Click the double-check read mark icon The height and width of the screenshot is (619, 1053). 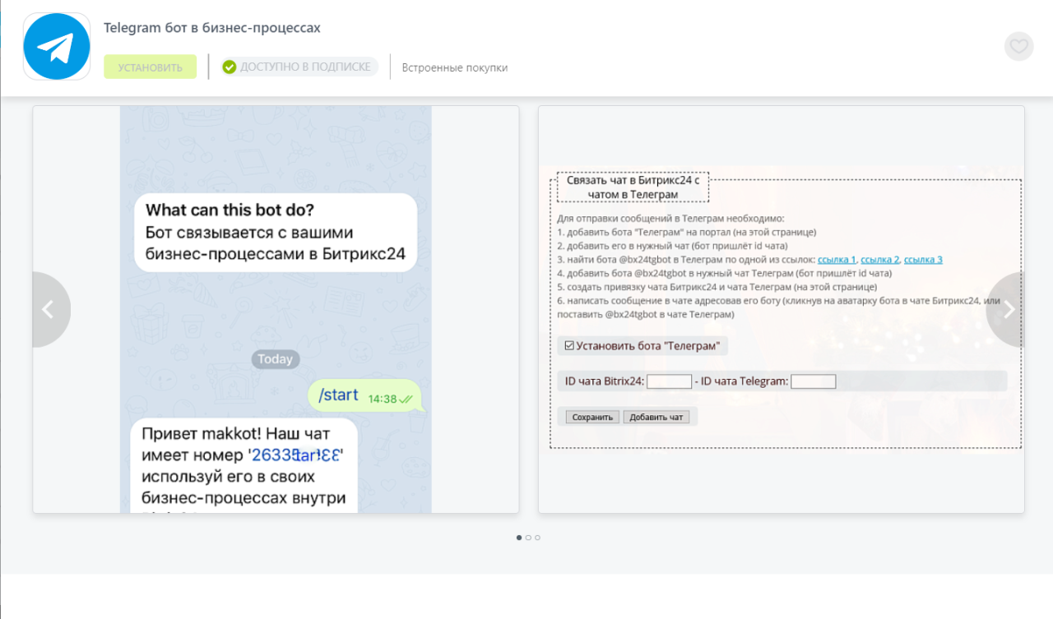pyautogui.click(x=406, y=399)
